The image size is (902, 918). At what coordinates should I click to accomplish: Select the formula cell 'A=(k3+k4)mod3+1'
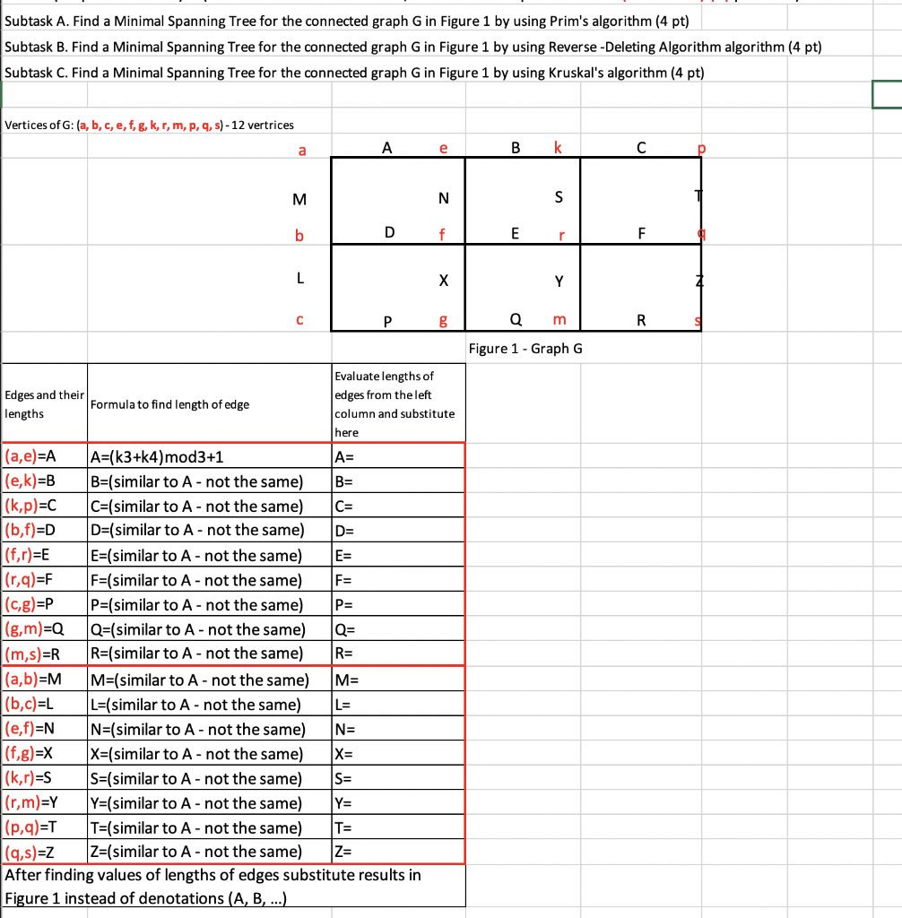pos(210,456)
